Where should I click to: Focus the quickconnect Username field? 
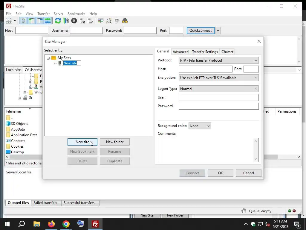click(x=86, y=31)
